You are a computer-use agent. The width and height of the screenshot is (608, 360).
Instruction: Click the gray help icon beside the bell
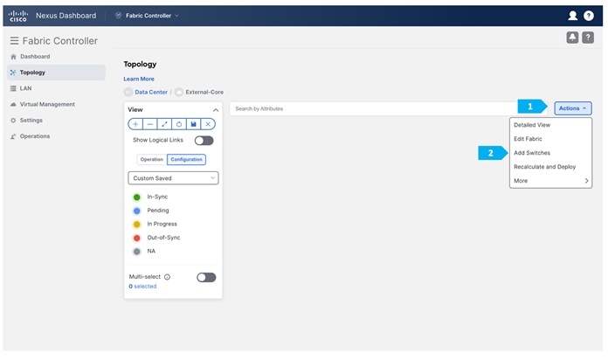click(588, 38)
